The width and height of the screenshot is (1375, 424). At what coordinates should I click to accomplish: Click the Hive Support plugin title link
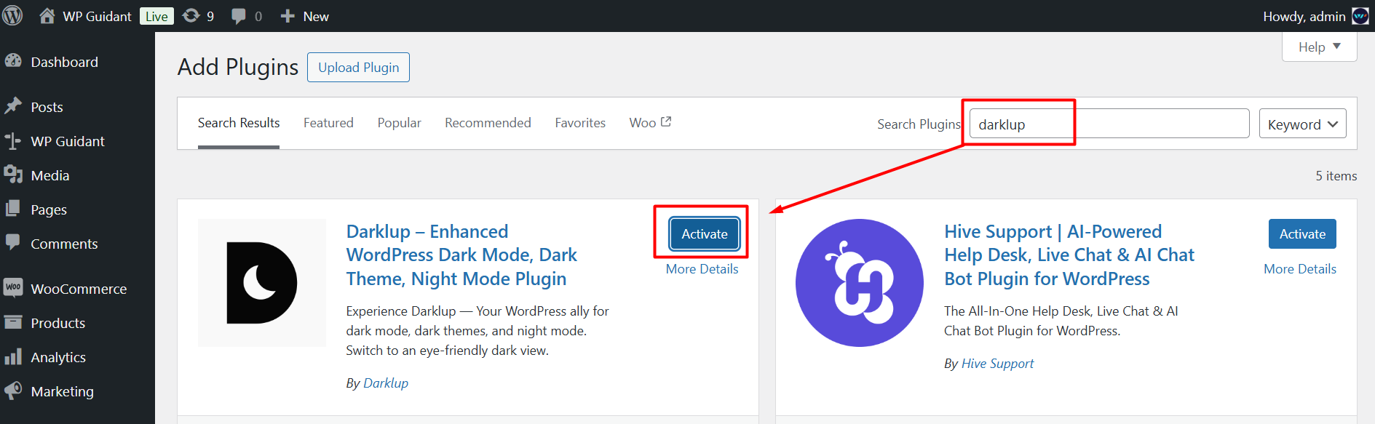pos(1069,255)
